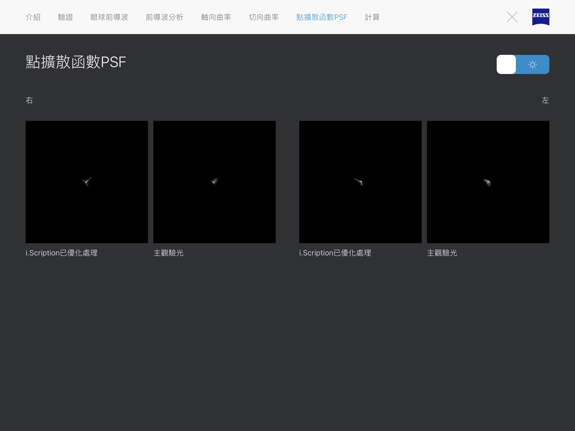Screen dimensions: 575x431
Task: Select the 軸向曲率 tab
Action: tap(216, 17)
